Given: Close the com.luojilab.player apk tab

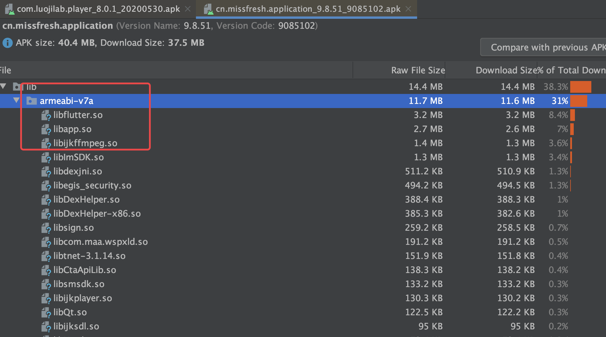Looking at the screenshot, I should [188, 9].
